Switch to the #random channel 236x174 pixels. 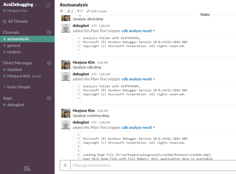coord(14,52)
